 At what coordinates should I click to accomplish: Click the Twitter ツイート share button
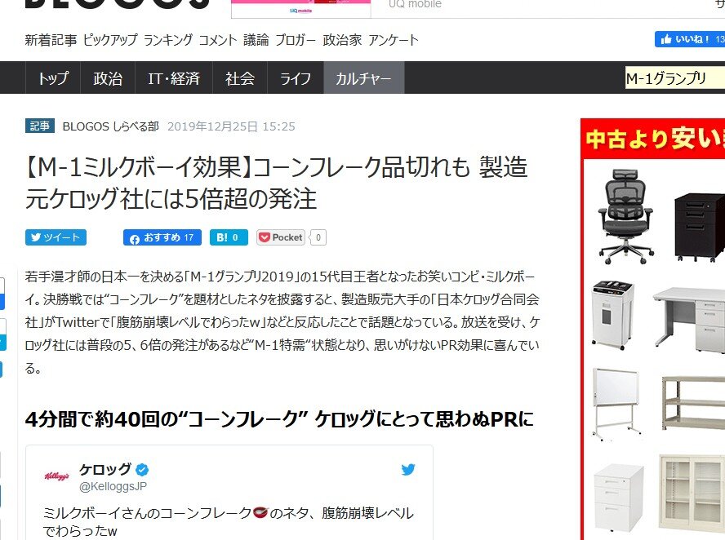(x=56, y=237)
